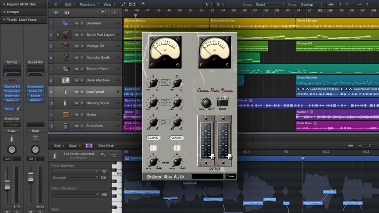379x213 pixels.
Task: Click the up-arrow icon beside the Edit menu
Action: tap(56, 4)
